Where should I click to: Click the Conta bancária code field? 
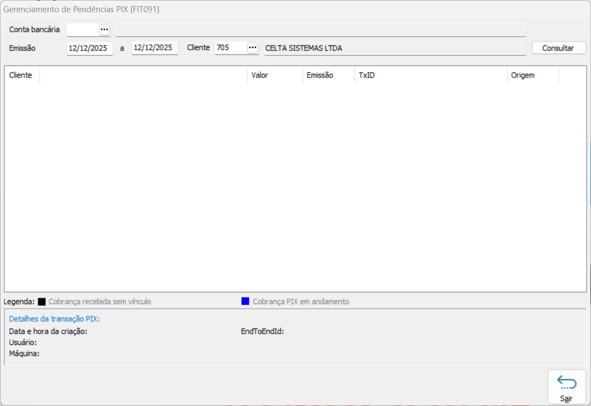83,29
